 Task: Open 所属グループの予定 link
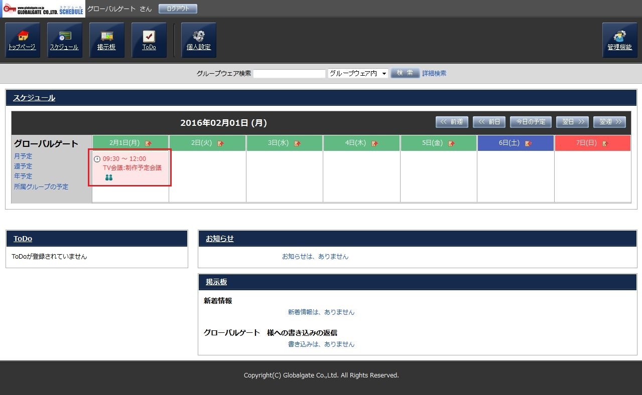pyautogui.click(x=41, y=186)
